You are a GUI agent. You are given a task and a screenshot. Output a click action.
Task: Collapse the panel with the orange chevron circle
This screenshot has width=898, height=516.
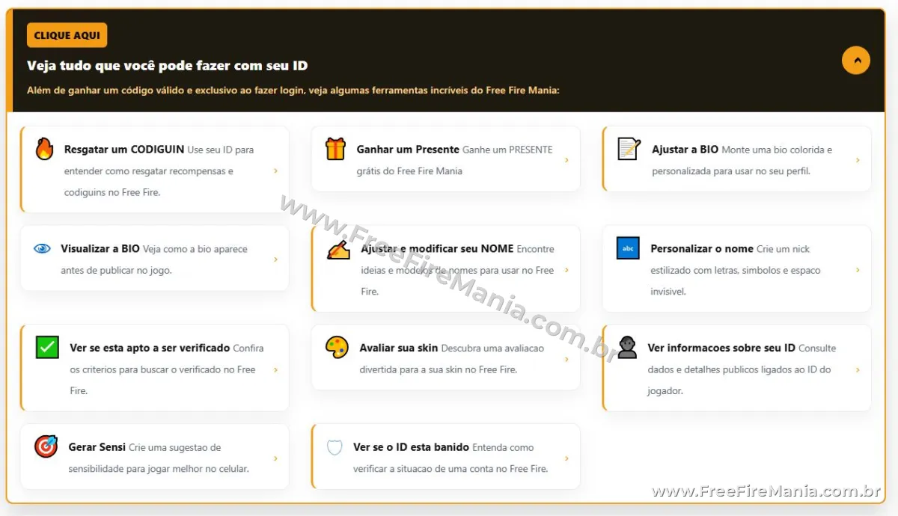pyautogui.click(x=856, y=60)
